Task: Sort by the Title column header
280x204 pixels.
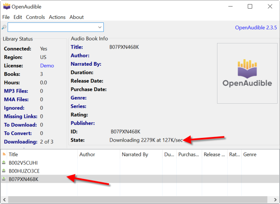Action: pos(42,155)
